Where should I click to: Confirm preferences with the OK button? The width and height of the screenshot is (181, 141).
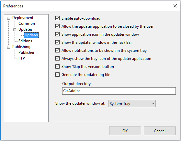point(125,131)
